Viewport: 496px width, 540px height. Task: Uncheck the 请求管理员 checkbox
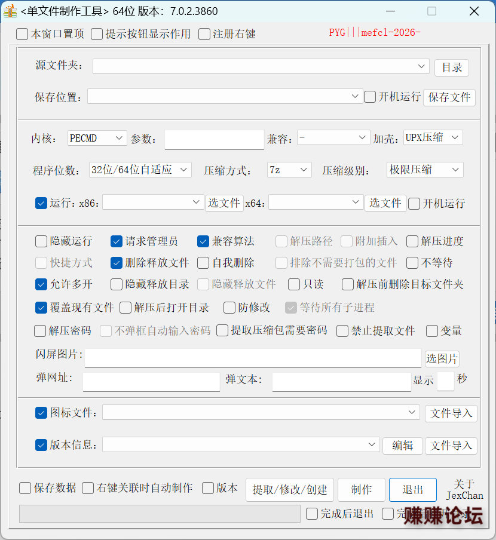(117, 241)
